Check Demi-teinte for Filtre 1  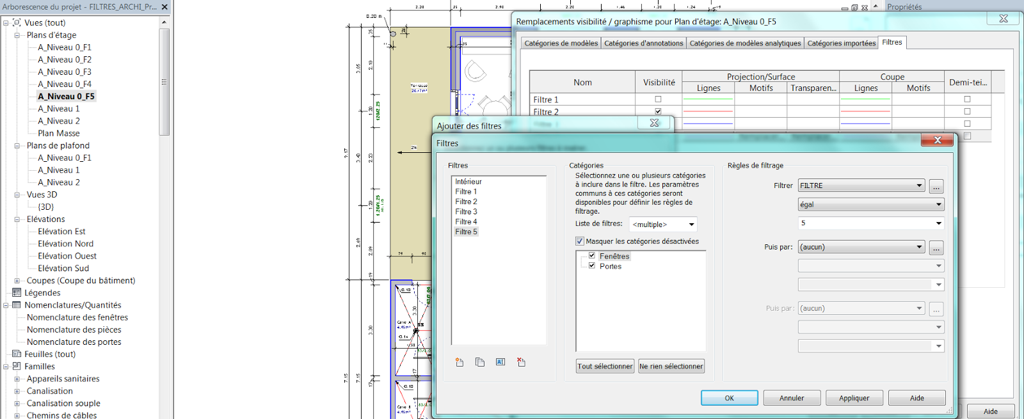point(967,99)
